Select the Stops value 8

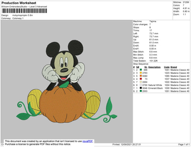(x=150, y=27)
